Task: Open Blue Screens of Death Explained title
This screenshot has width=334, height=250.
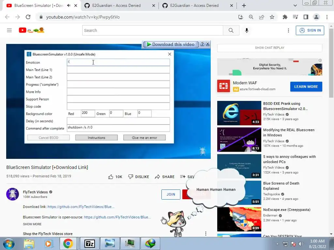Action: (x=281, y=186)
